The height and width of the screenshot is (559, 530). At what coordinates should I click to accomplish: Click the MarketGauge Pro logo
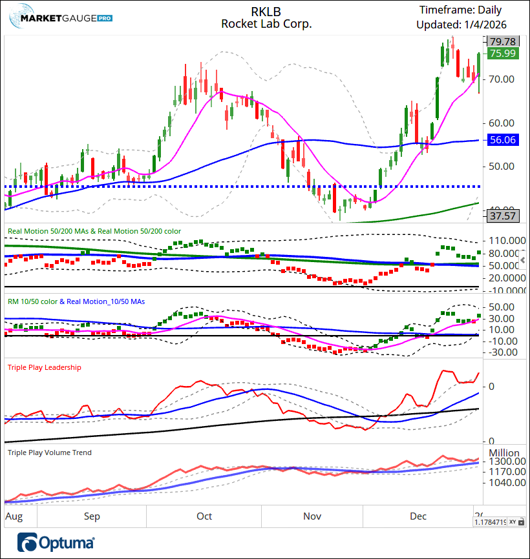[61, 17]
